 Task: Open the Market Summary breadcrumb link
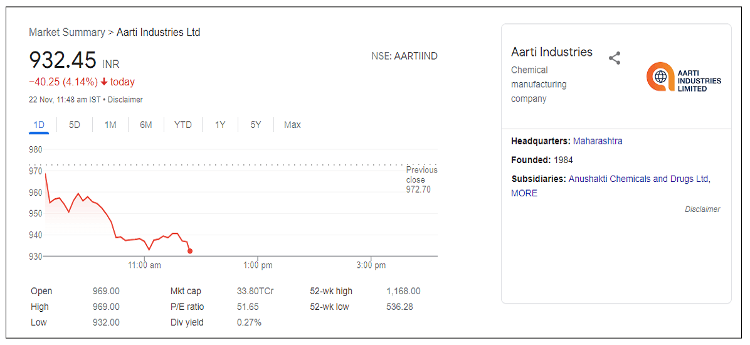[x=67, y=33]
